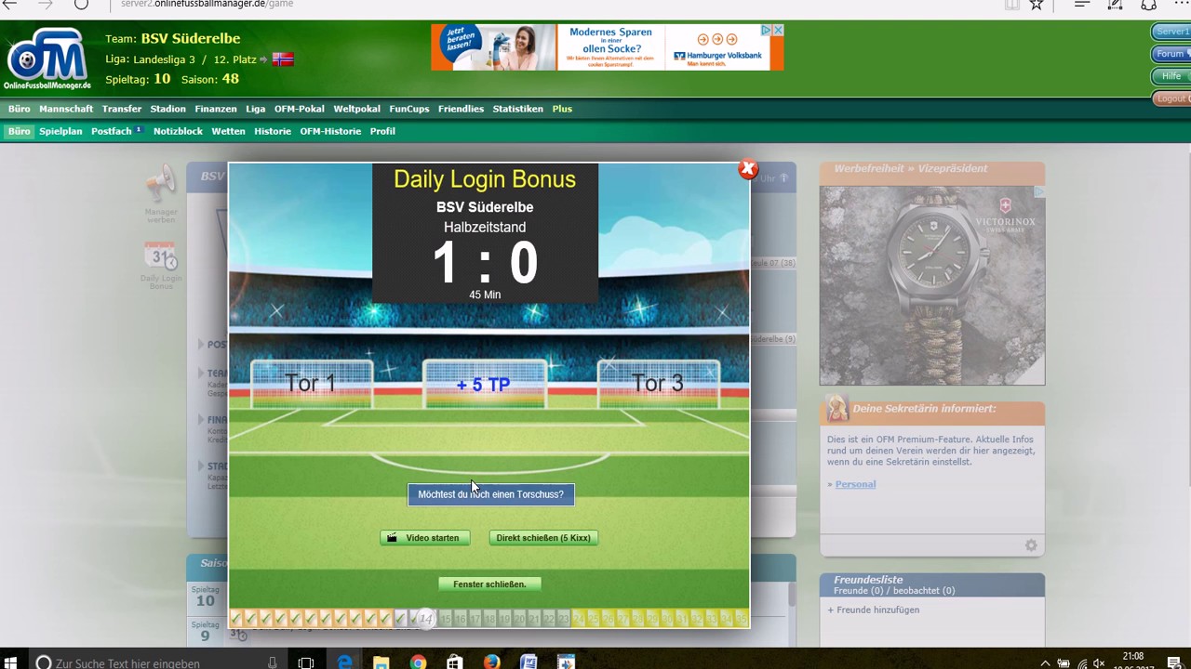
Task: Click the Manager werben megaphone icon
Action: [161, 184]
